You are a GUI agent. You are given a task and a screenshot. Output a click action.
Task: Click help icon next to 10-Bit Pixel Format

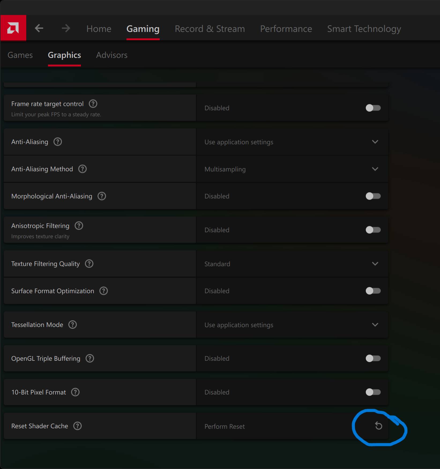(75, 392)
